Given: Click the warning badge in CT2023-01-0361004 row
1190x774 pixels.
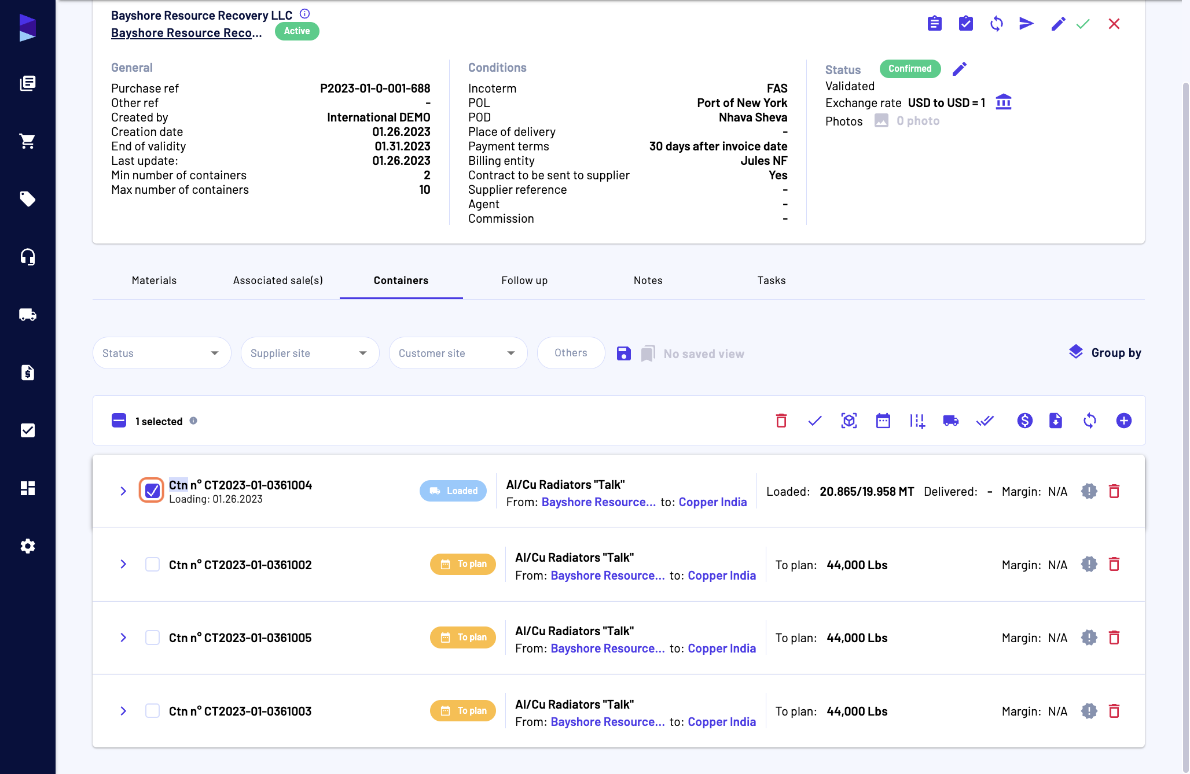Looking at the screenshot, I should click(x=1089, y=491).
